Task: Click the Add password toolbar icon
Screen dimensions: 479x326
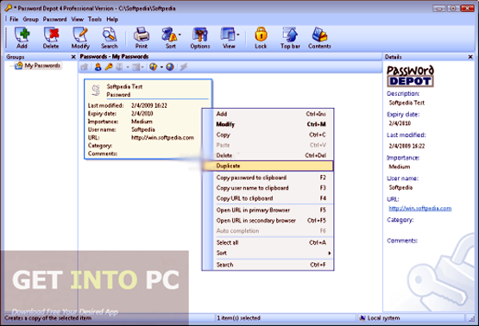Action: tap(22, 38)
